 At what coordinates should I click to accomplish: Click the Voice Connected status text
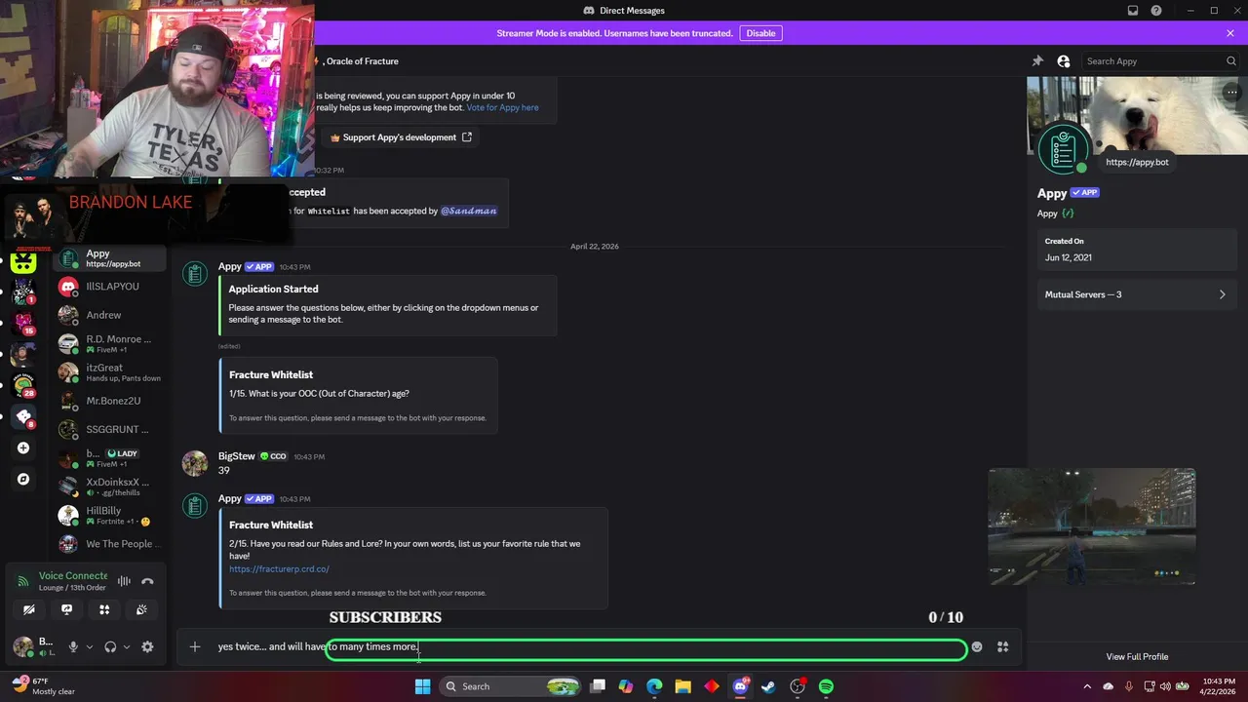point(73,575)
